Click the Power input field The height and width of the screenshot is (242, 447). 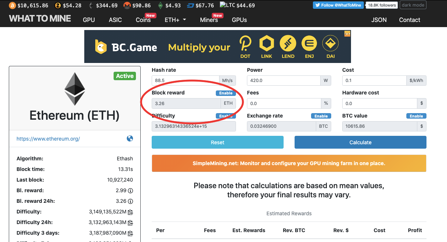(x=284, y=81)
